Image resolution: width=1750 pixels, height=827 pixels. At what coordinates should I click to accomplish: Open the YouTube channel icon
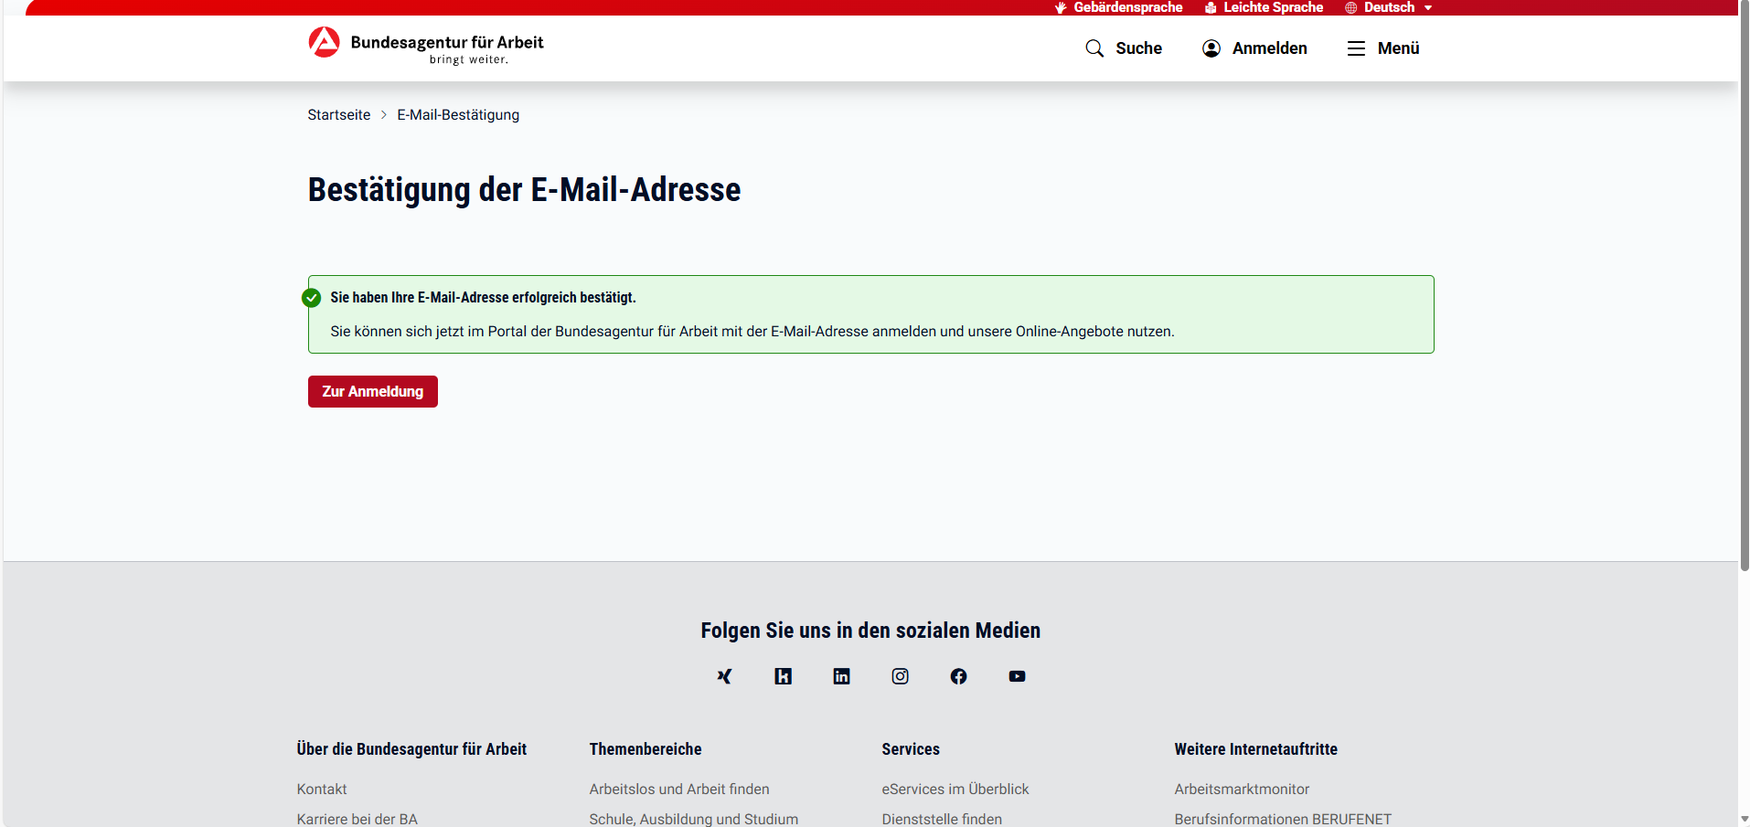click(x=1017, y=676)
